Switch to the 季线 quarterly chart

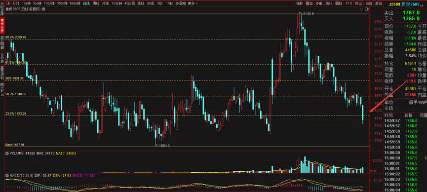(x=141, y=3)
